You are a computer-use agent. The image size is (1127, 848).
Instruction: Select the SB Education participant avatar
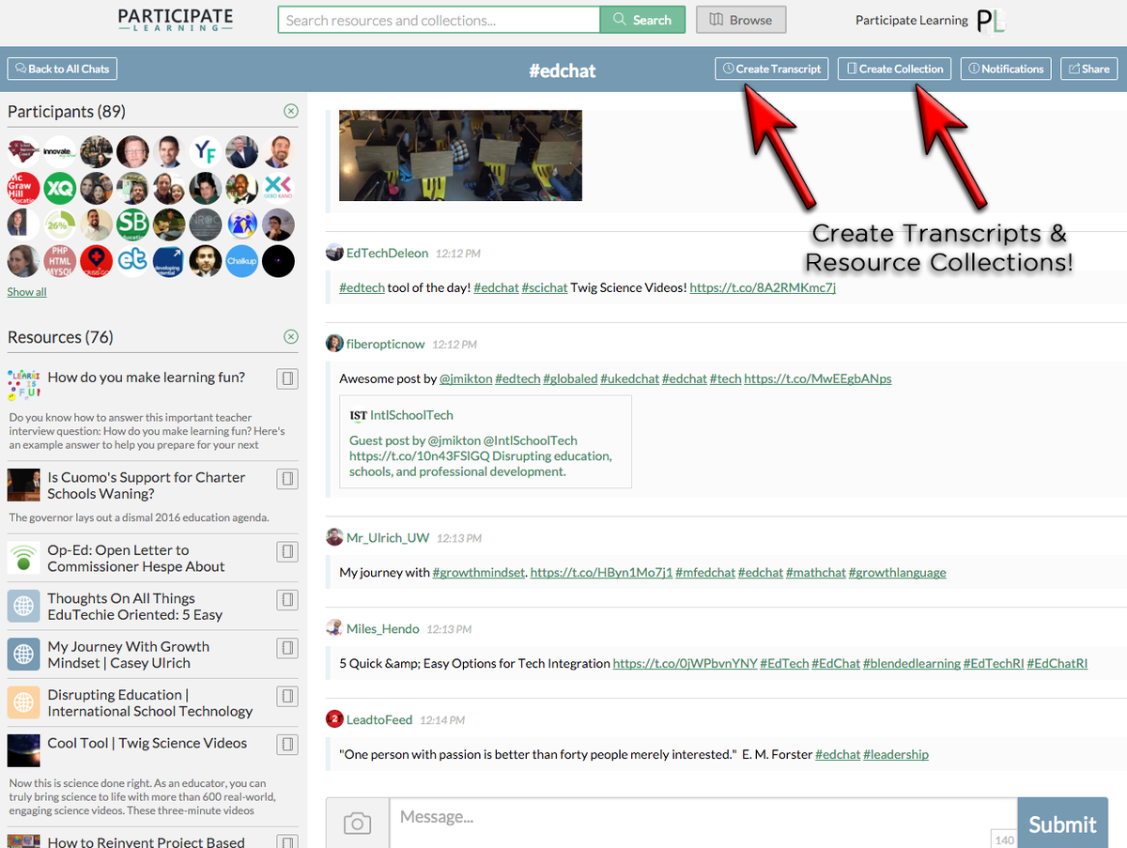[x=132, y=224]
